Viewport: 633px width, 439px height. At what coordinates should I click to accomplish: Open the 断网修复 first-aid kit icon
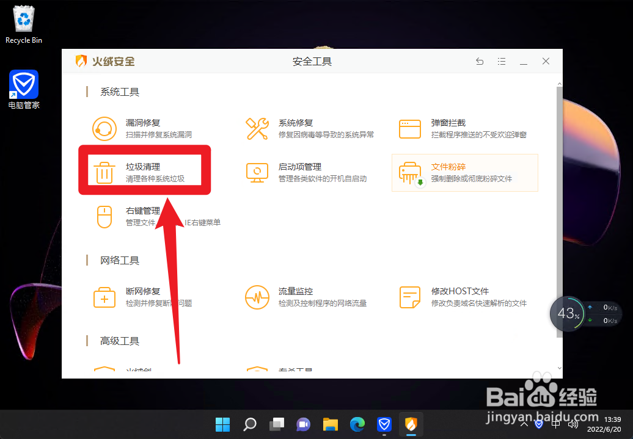[x=104, y=297]
